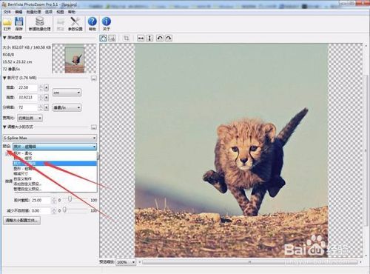Click the Save floppy disk icon
Image resolution: width=370 pixels, height=274 pixels.
pos(19,24)
